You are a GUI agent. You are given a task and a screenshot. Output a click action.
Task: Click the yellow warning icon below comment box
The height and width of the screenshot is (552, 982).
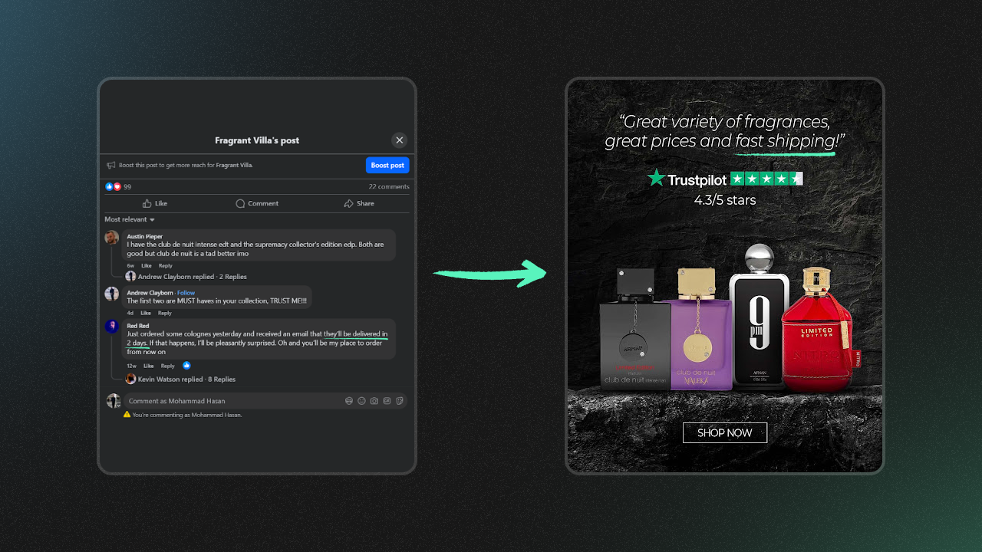[x=127, y=415]
